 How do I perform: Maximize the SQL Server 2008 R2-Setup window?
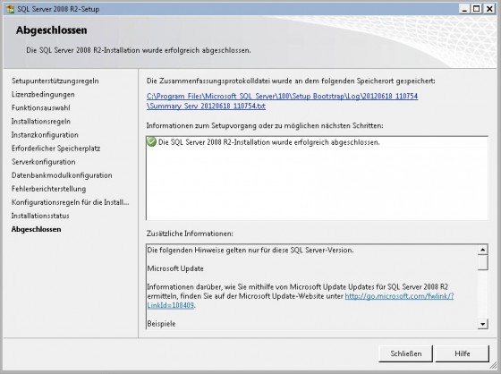(476, 9)
